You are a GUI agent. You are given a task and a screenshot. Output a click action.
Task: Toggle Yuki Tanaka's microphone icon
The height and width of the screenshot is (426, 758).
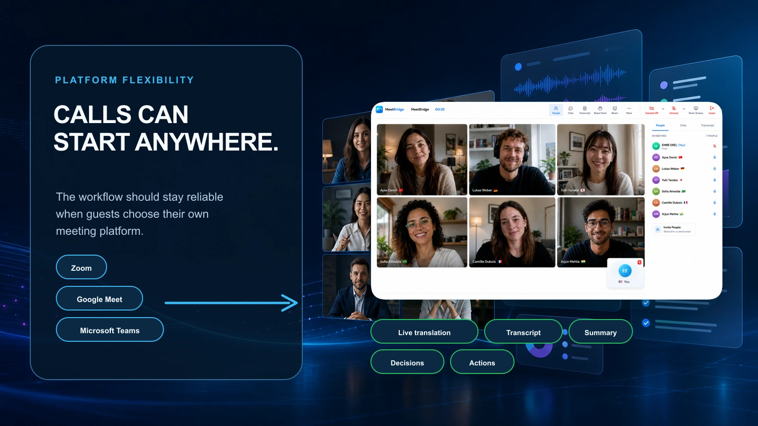[x=714, y=180]
